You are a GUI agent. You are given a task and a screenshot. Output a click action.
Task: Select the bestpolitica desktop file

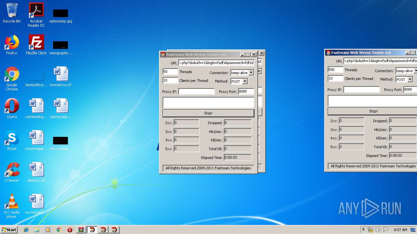pos(36,80)
